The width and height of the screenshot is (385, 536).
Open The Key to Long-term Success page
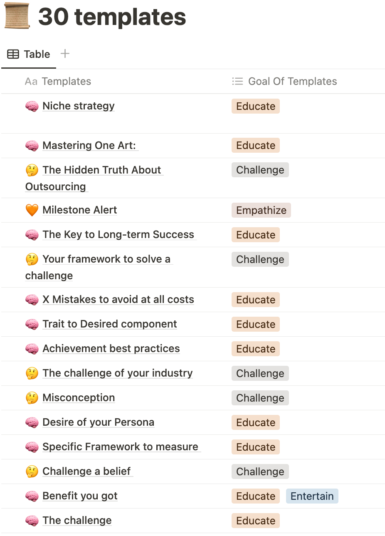[x=118, y=235]
